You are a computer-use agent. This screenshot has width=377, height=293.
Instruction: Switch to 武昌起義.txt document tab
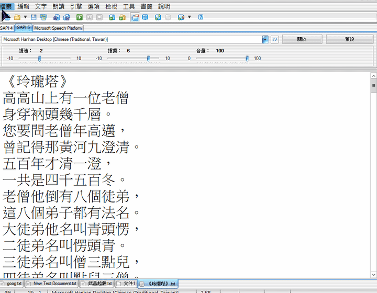click(x=97, y=284)
